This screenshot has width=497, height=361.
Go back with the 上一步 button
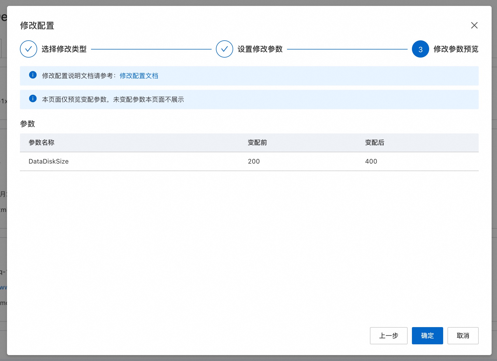point(388,336)
